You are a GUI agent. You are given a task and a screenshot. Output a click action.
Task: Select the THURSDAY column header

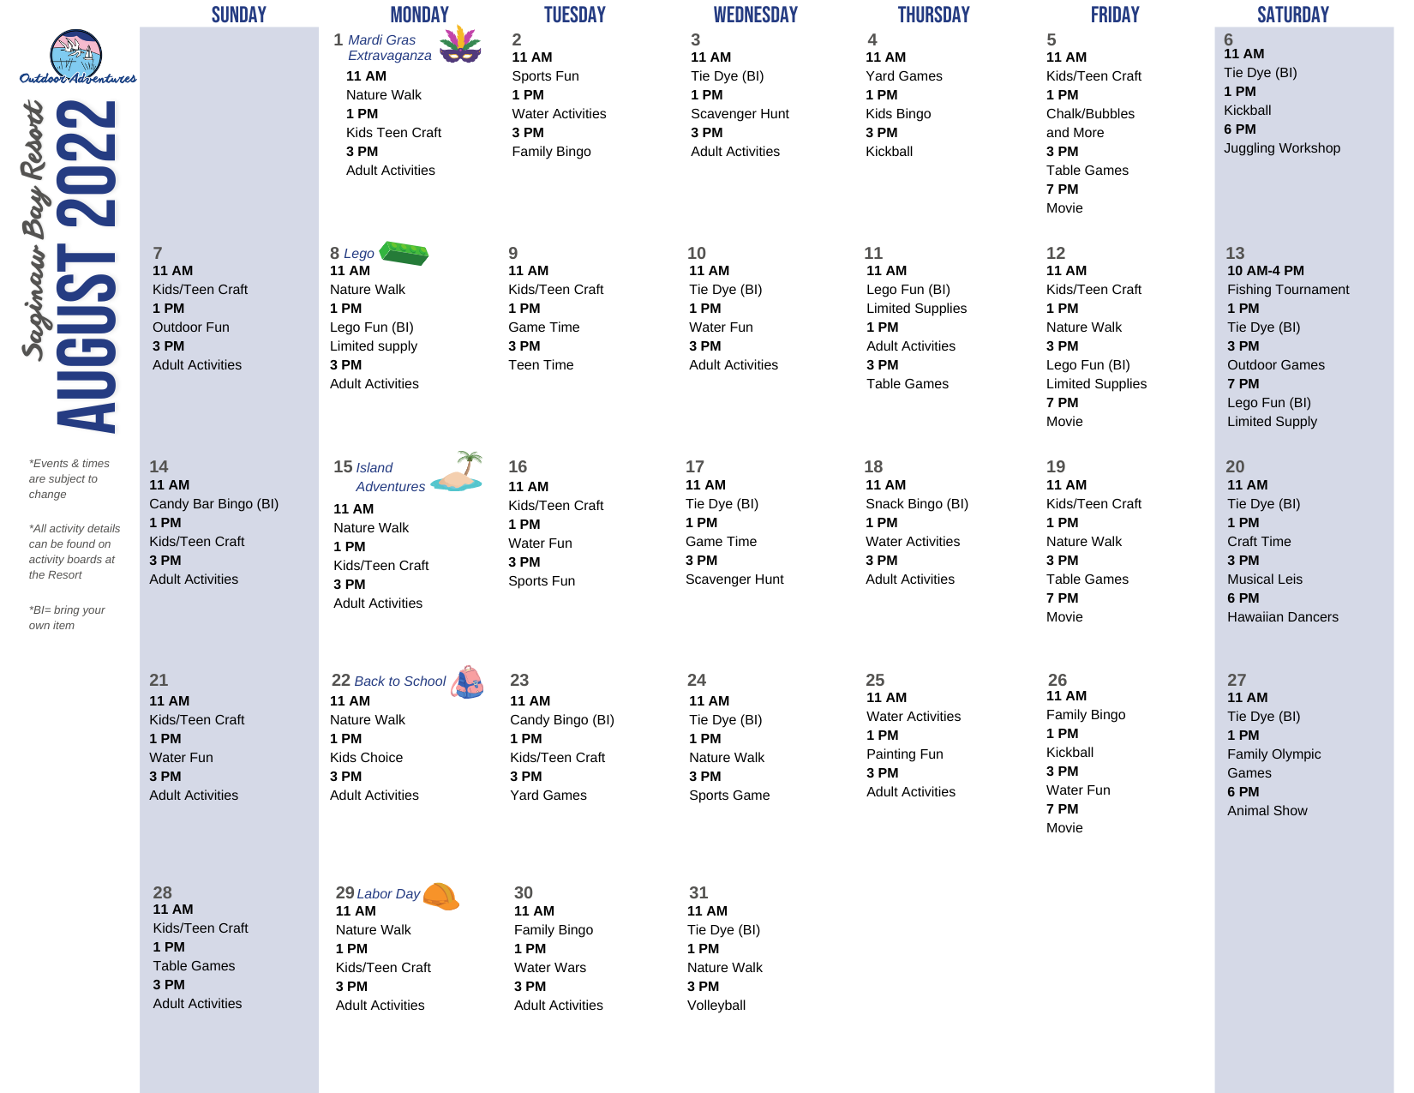point(934,15)
